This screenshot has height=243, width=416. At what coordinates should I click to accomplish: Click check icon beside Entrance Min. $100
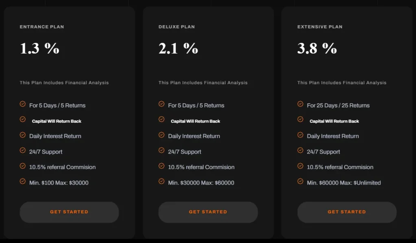coord(23,181)
